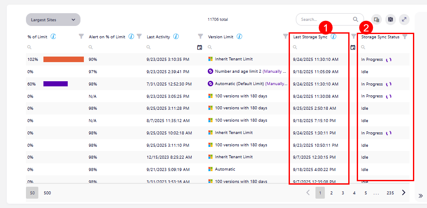Viewport: 427px width, 208px height.
Task: Open the column chooser icon
Action: click(377, 20)
